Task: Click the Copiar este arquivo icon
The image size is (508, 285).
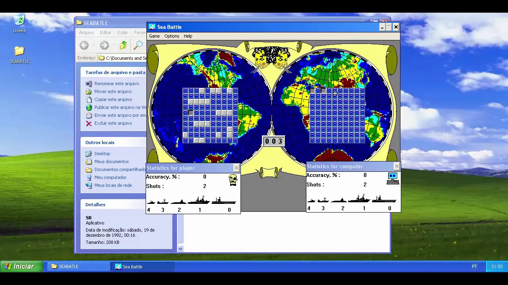Action: point(89,99)
